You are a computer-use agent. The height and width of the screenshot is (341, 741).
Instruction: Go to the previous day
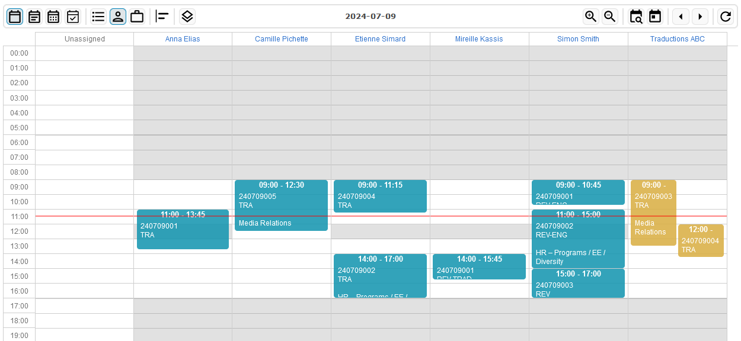[x=681, y=17]
